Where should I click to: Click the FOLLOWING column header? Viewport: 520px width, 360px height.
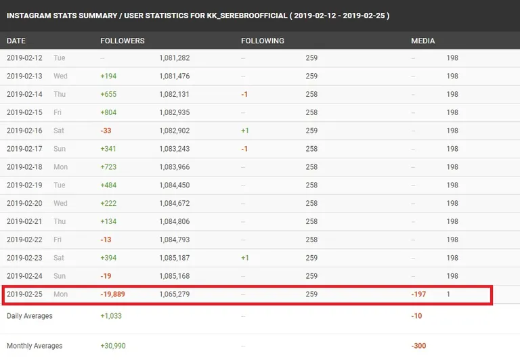point(262,41)
